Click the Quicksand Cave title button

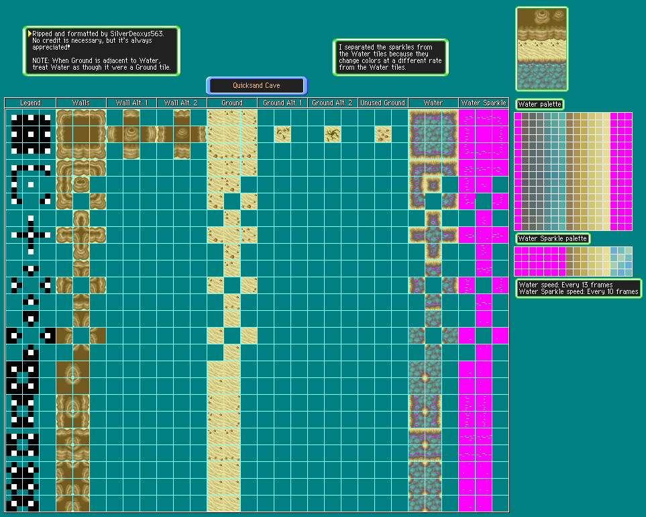[257, 86]
